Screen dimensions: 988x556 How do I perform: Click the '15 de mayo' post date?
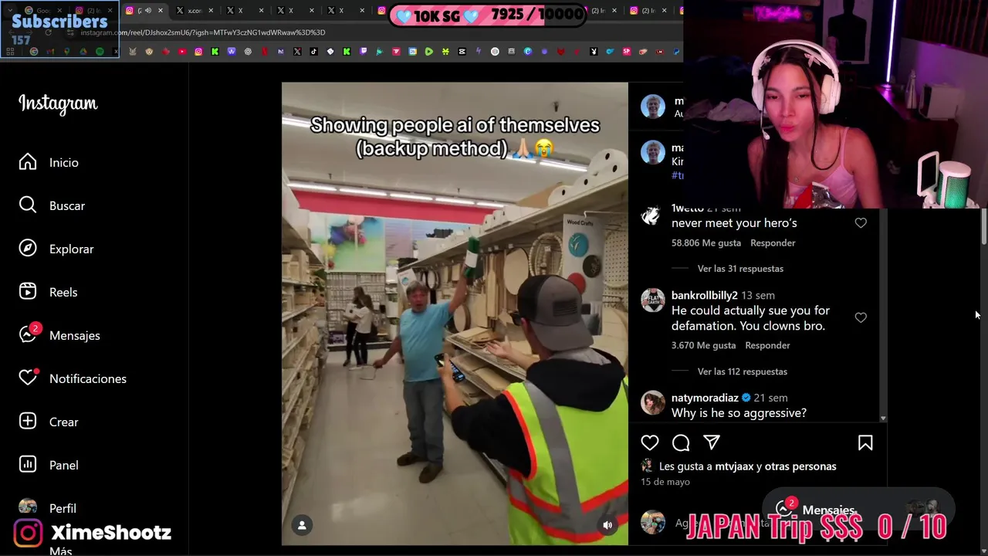click(x=665, y=482)
